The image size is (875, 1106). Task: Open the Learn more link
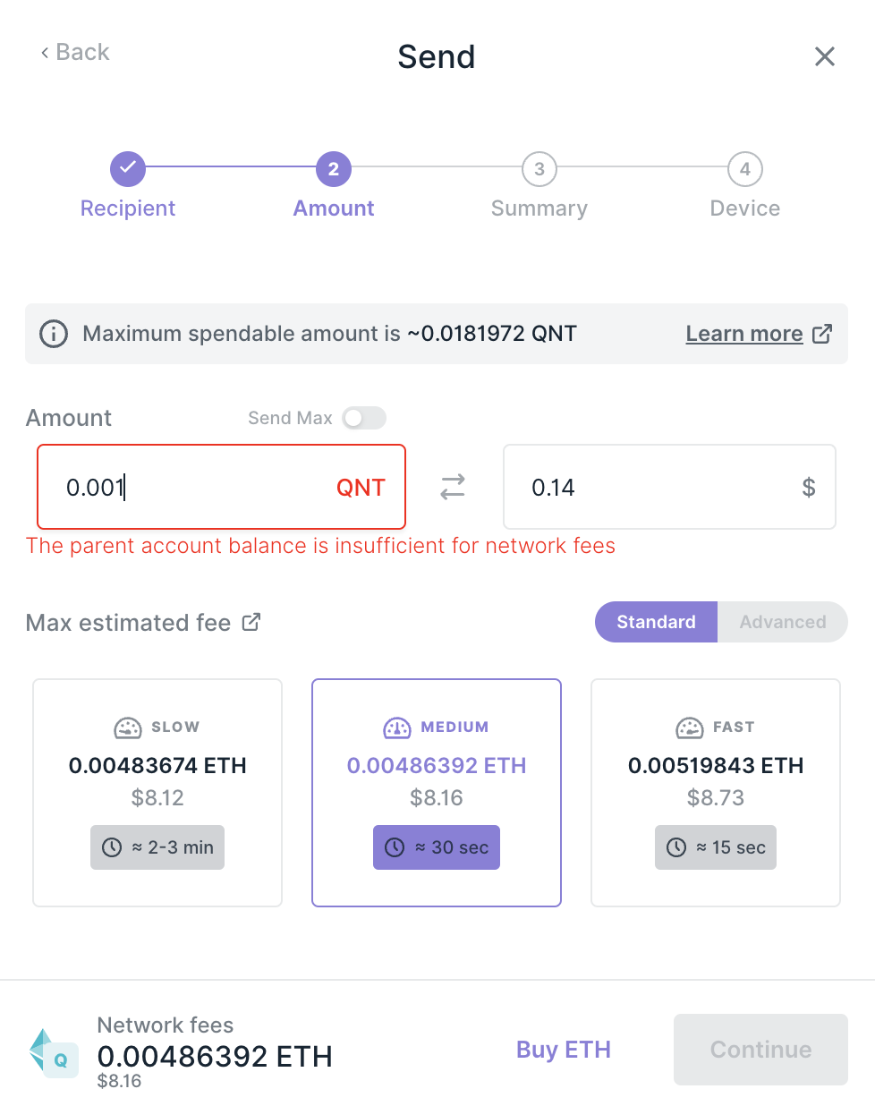(x=744, y=334)
